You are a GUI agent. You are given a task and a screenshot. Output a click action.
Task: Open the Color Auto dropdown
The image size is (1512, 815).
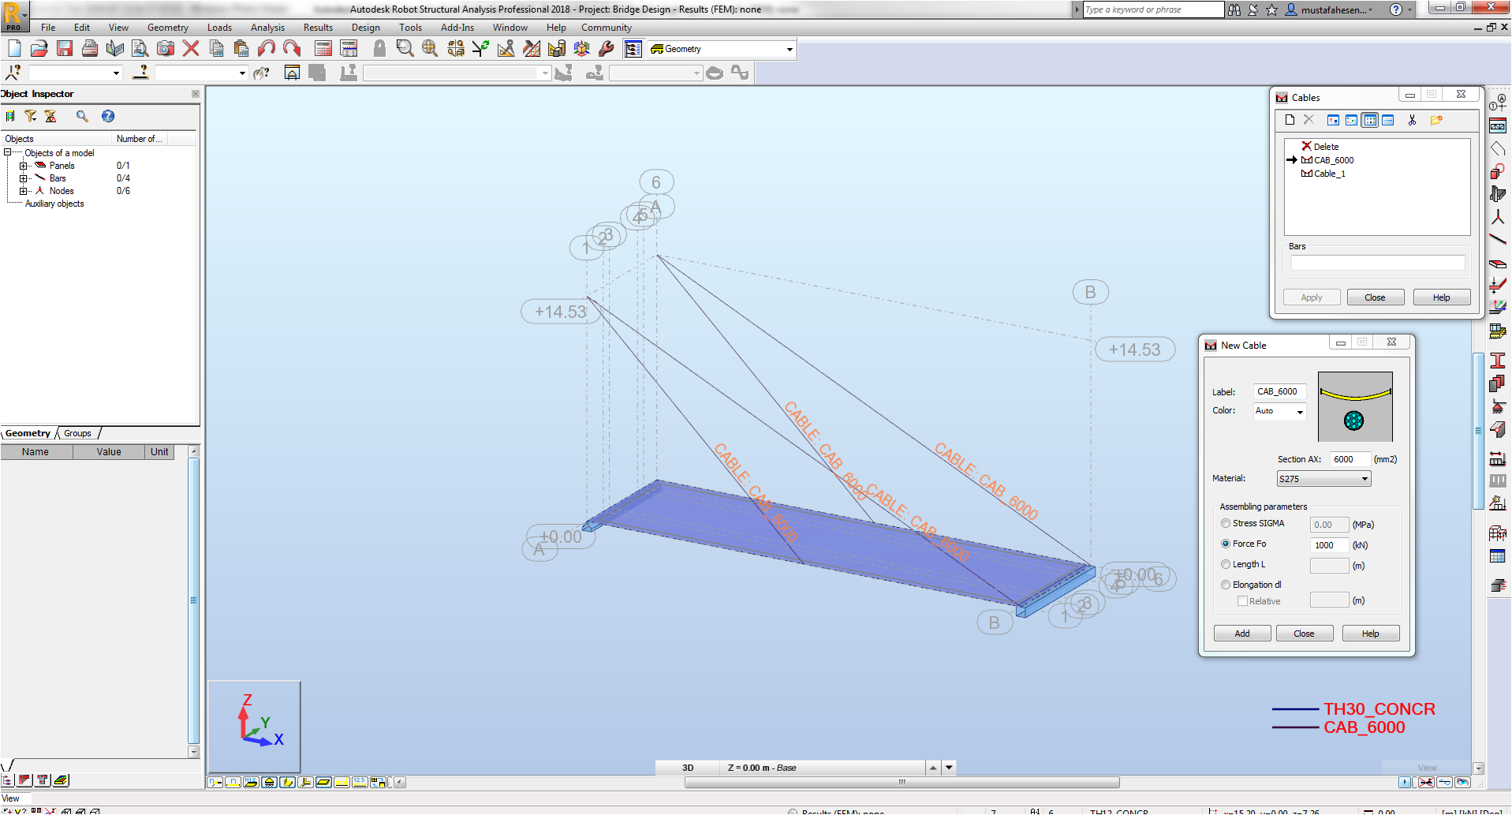click(x=1300, y=411)
